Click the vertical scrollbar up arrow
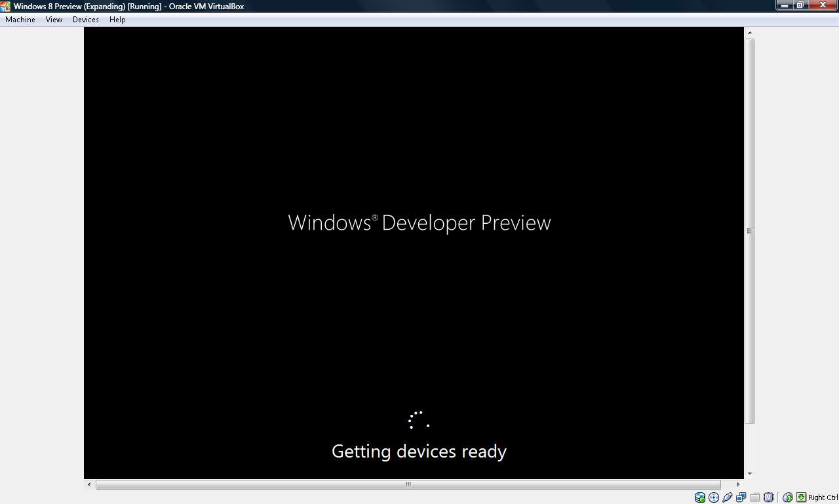The width and height of the screenshot is (839, 504). (x=750, y=33)
